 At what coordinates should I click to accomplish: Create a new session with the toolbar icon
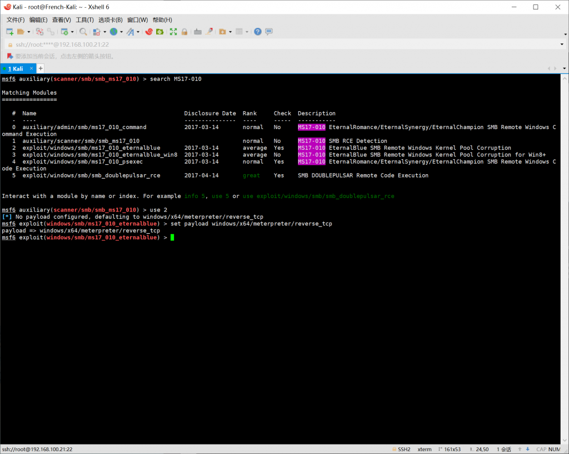[10, 32]
